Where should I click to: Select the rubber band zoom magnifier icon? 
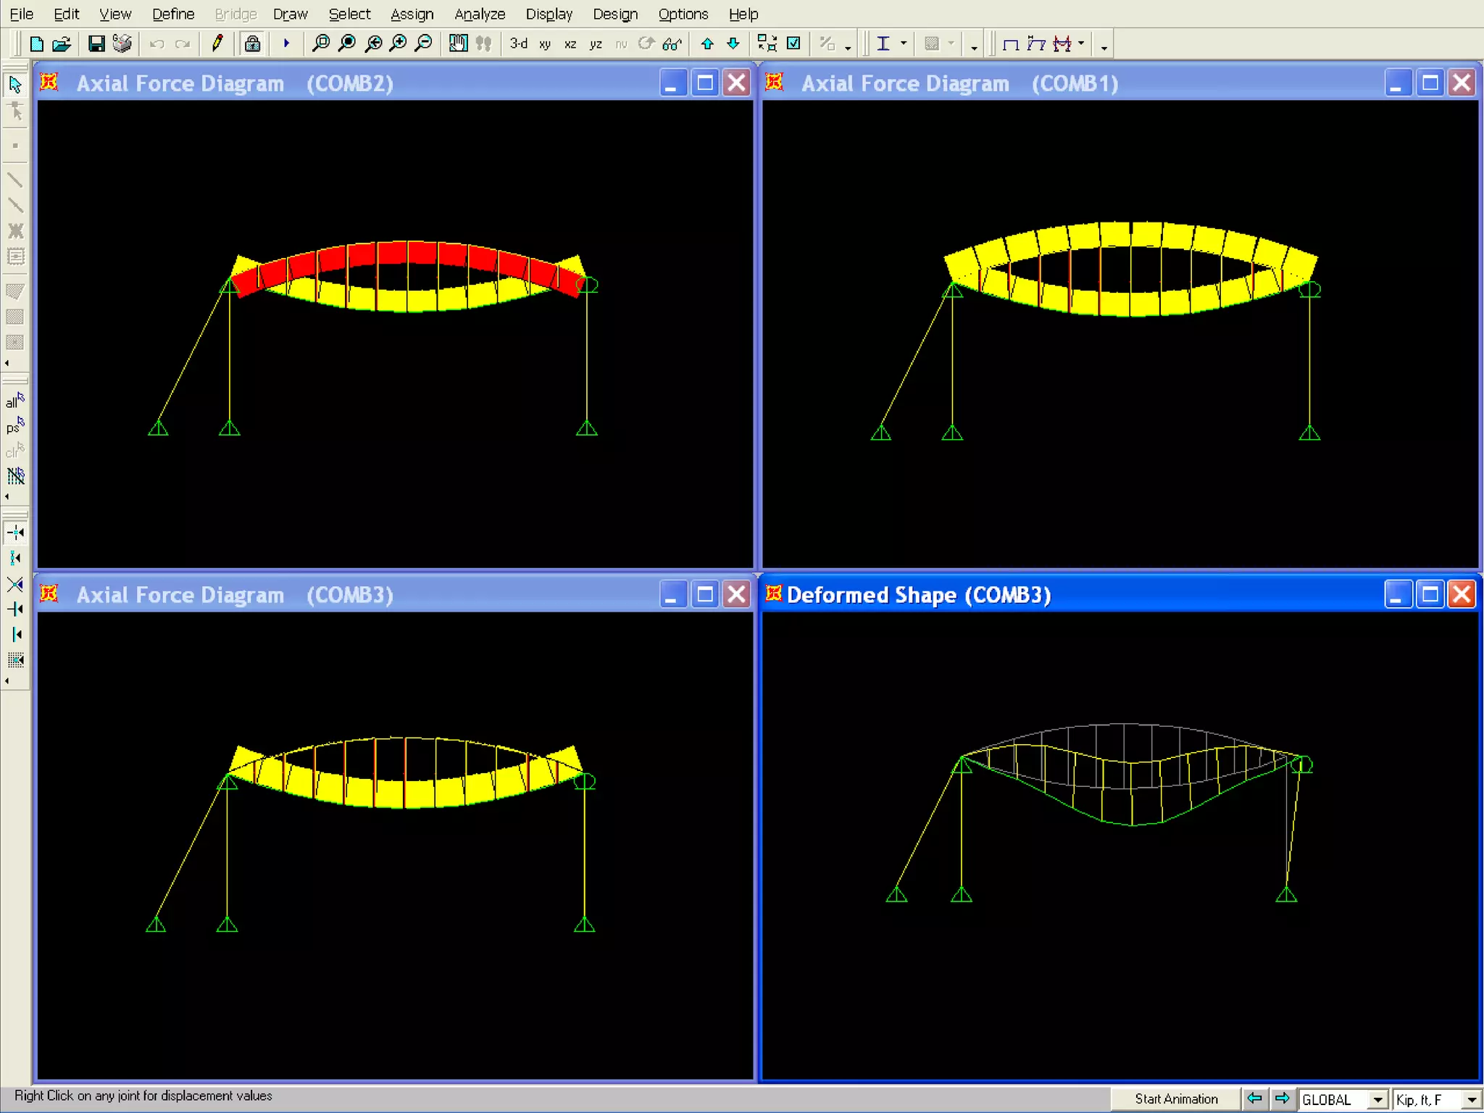(320, 44)
